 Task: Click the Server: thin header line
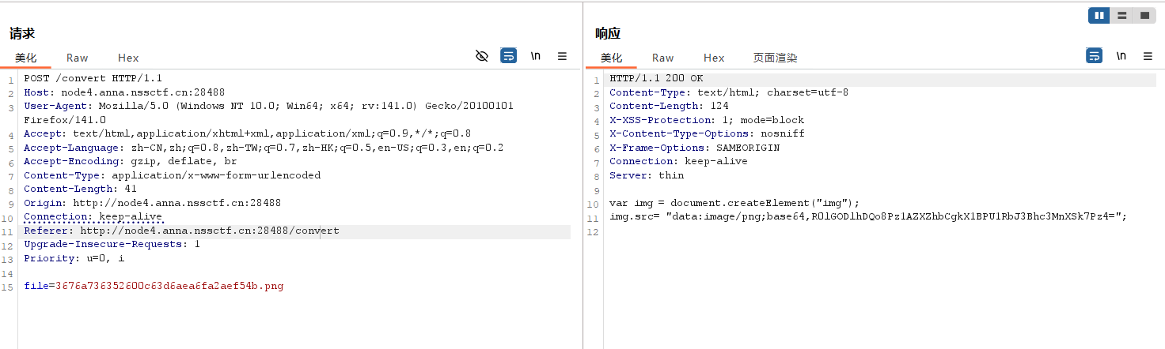[647, 175]
